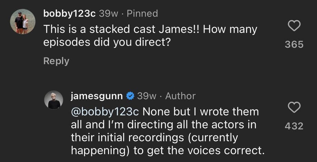Follow the @bobby123c mention in the reply
This screenshot has width=317, height=162.
(105, 112)
